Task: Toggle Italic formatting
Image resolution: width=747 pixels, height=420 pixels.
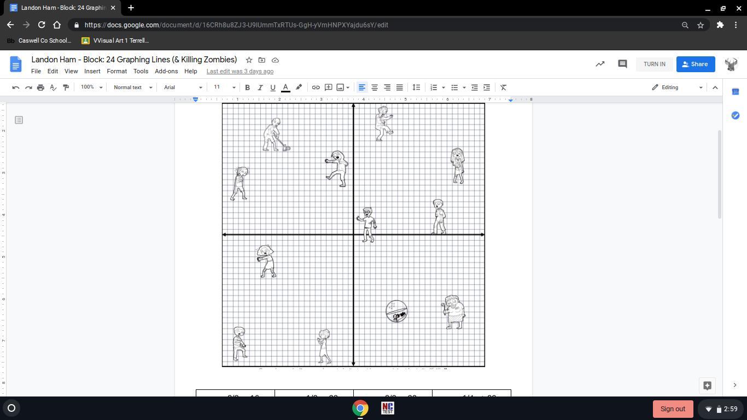Action: tap(260, 87)
